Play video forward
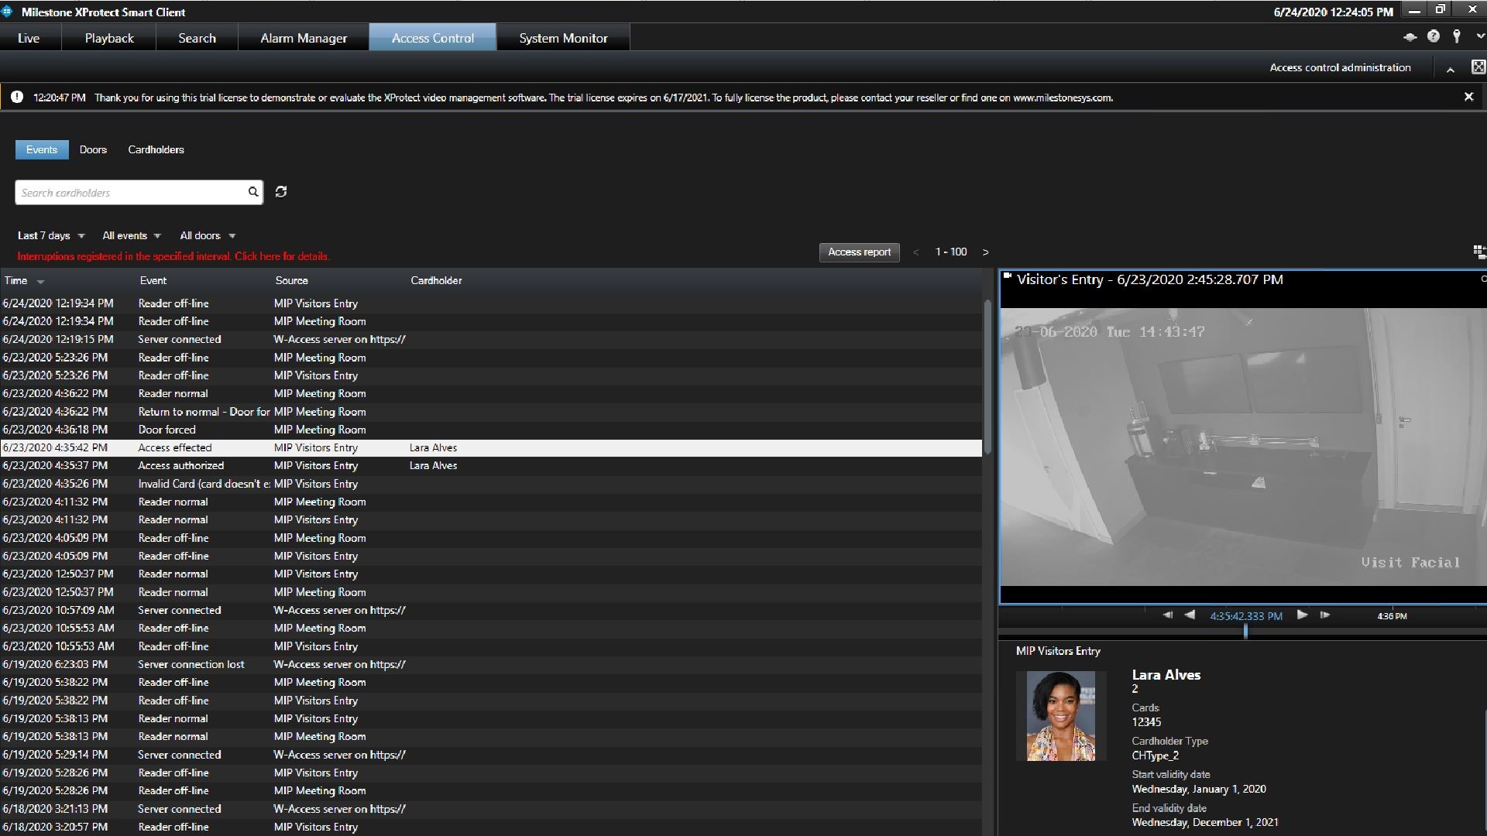The width and height of the screenshot is (1487, 836). 1302,615
